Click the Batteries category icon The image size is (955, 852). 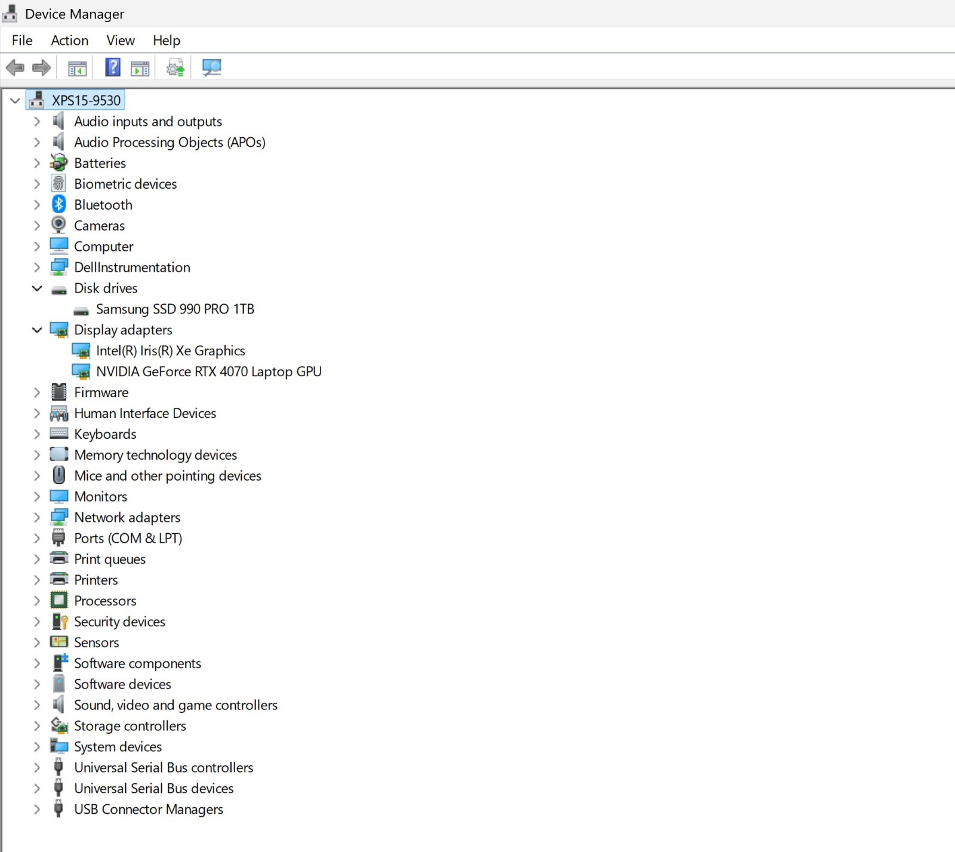(x=58, y=162)
